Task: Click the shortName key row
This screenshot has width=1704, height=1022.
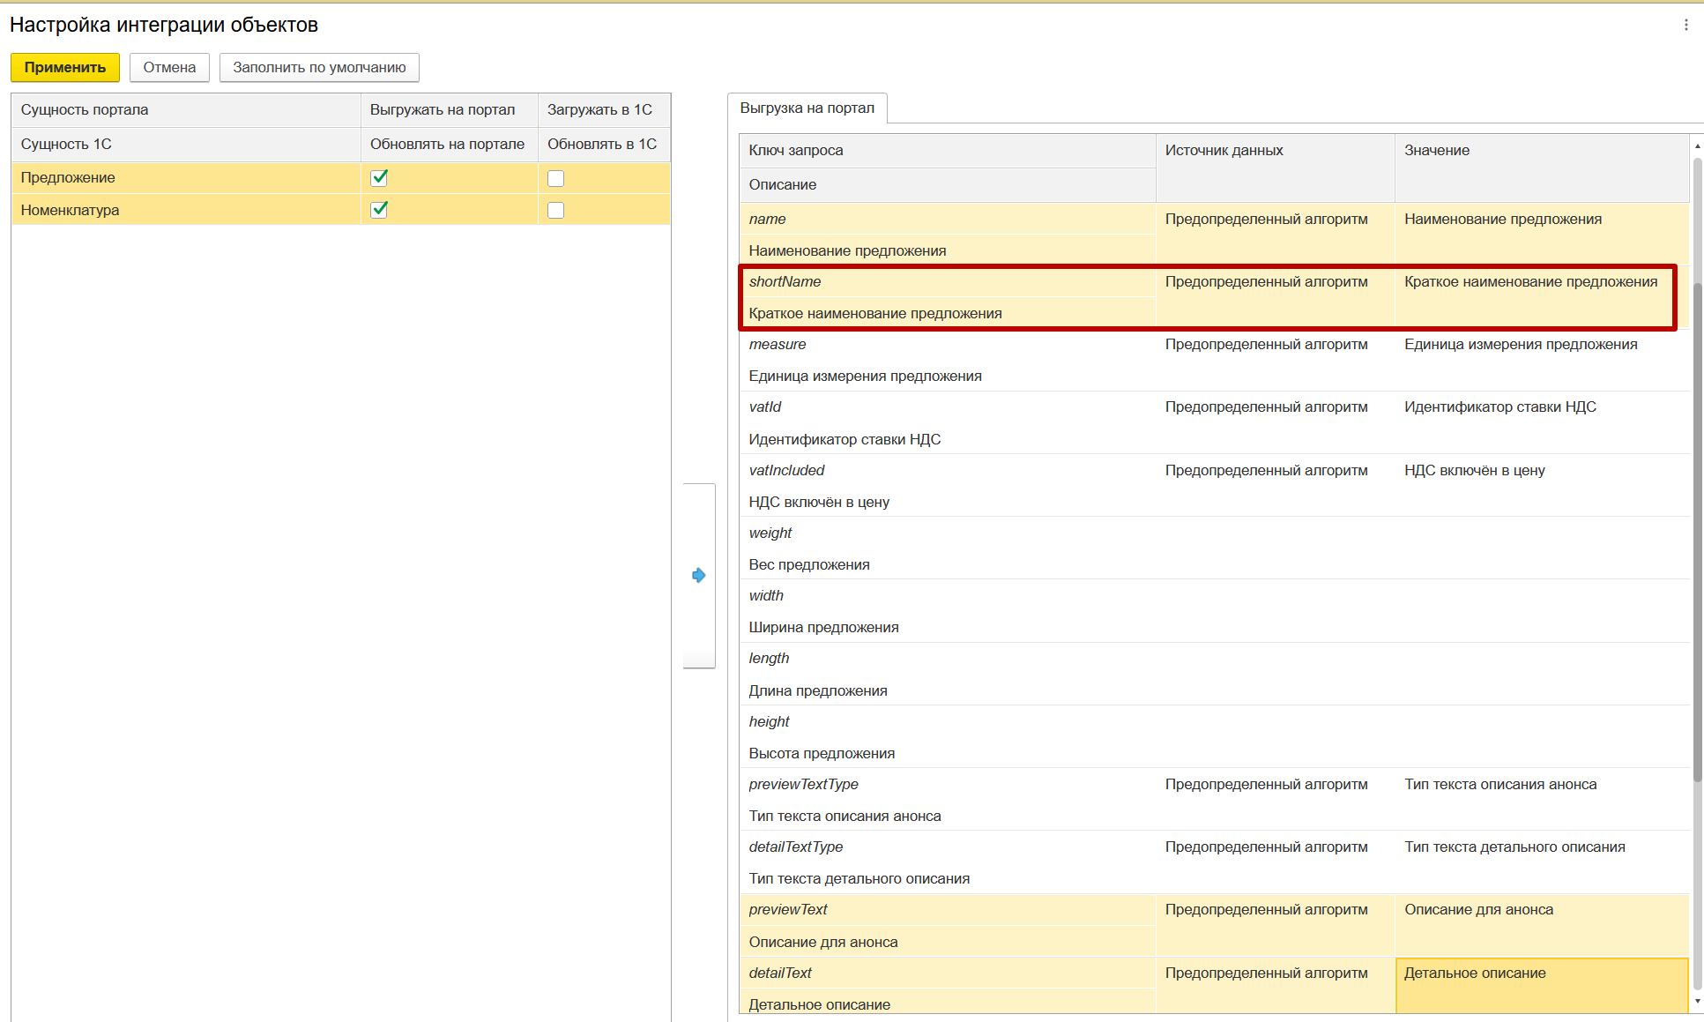Action: click(785, 282)
